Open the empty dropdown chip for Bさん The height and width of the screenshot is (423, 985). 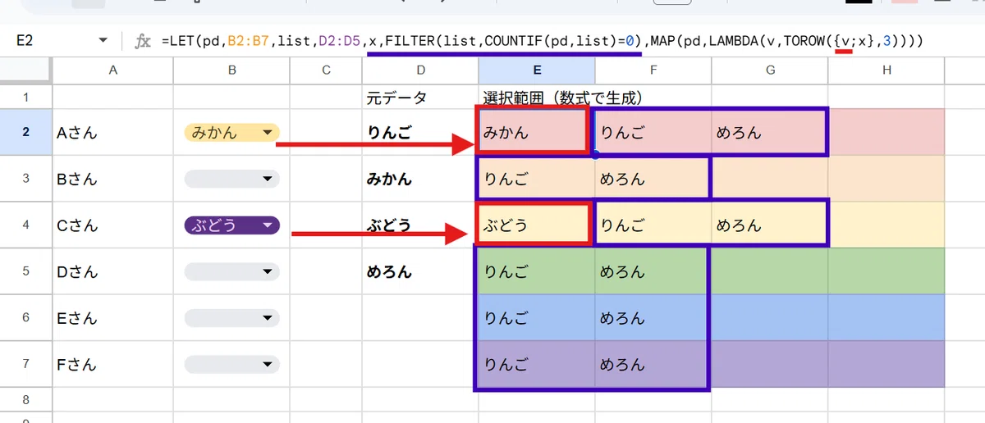232,179
